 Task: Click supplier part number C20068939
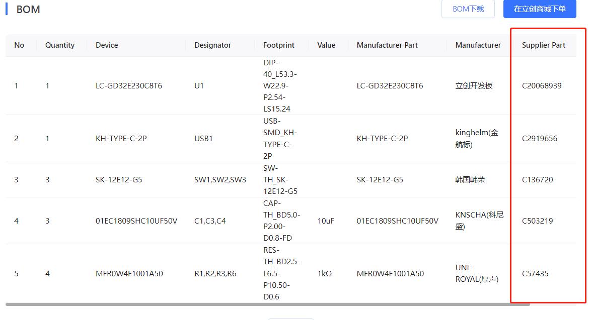[542, 86]
